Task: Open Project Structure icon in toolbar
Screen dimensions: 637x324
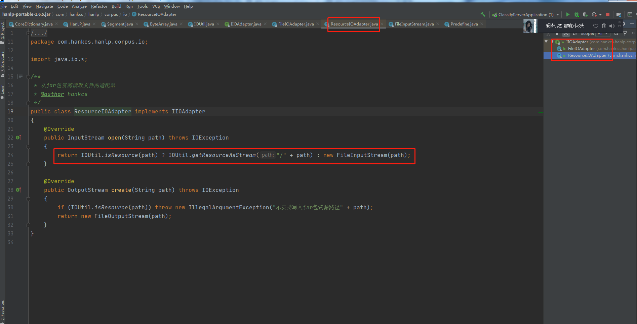Action: coord(619,14)
